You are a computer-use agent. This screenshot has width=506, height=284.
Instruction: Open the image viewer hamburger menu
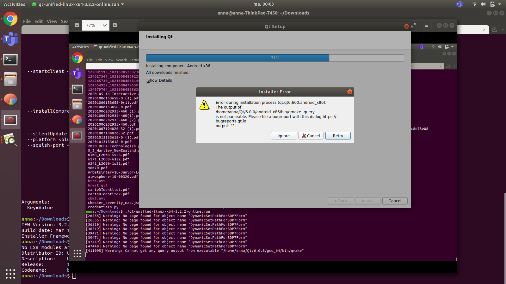tap(427, 25)
